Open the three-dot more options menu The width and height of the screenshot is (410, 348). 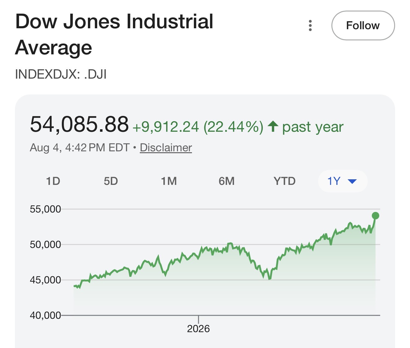[x=310, y=25]
